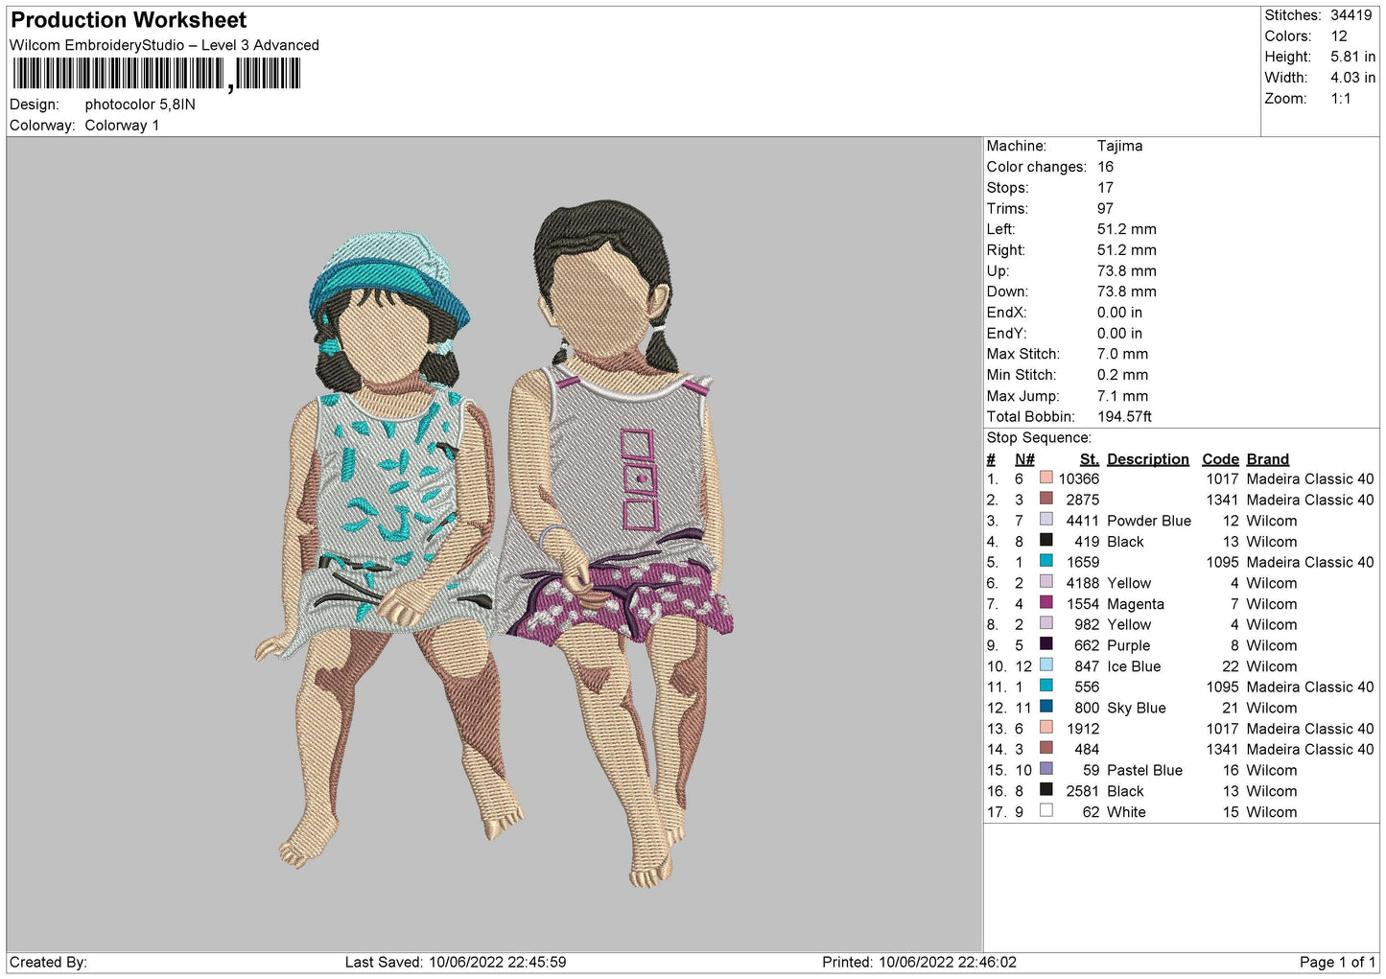Click the 'St.' column header
This screenshot has height=979, width=1386.
1090,459
